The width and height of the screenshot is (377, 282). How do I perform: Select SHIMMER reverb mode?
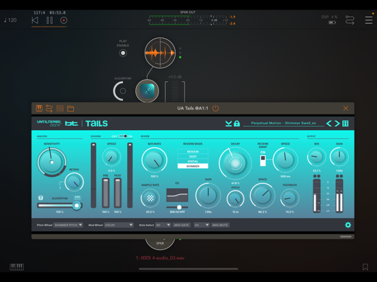click(193, 166)
